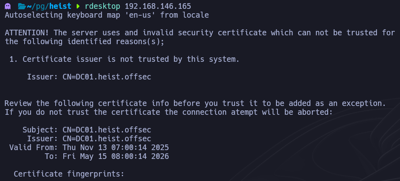Click the IP address 192.168.146.165
The image size is (400, 181).
tap(158, 7)
